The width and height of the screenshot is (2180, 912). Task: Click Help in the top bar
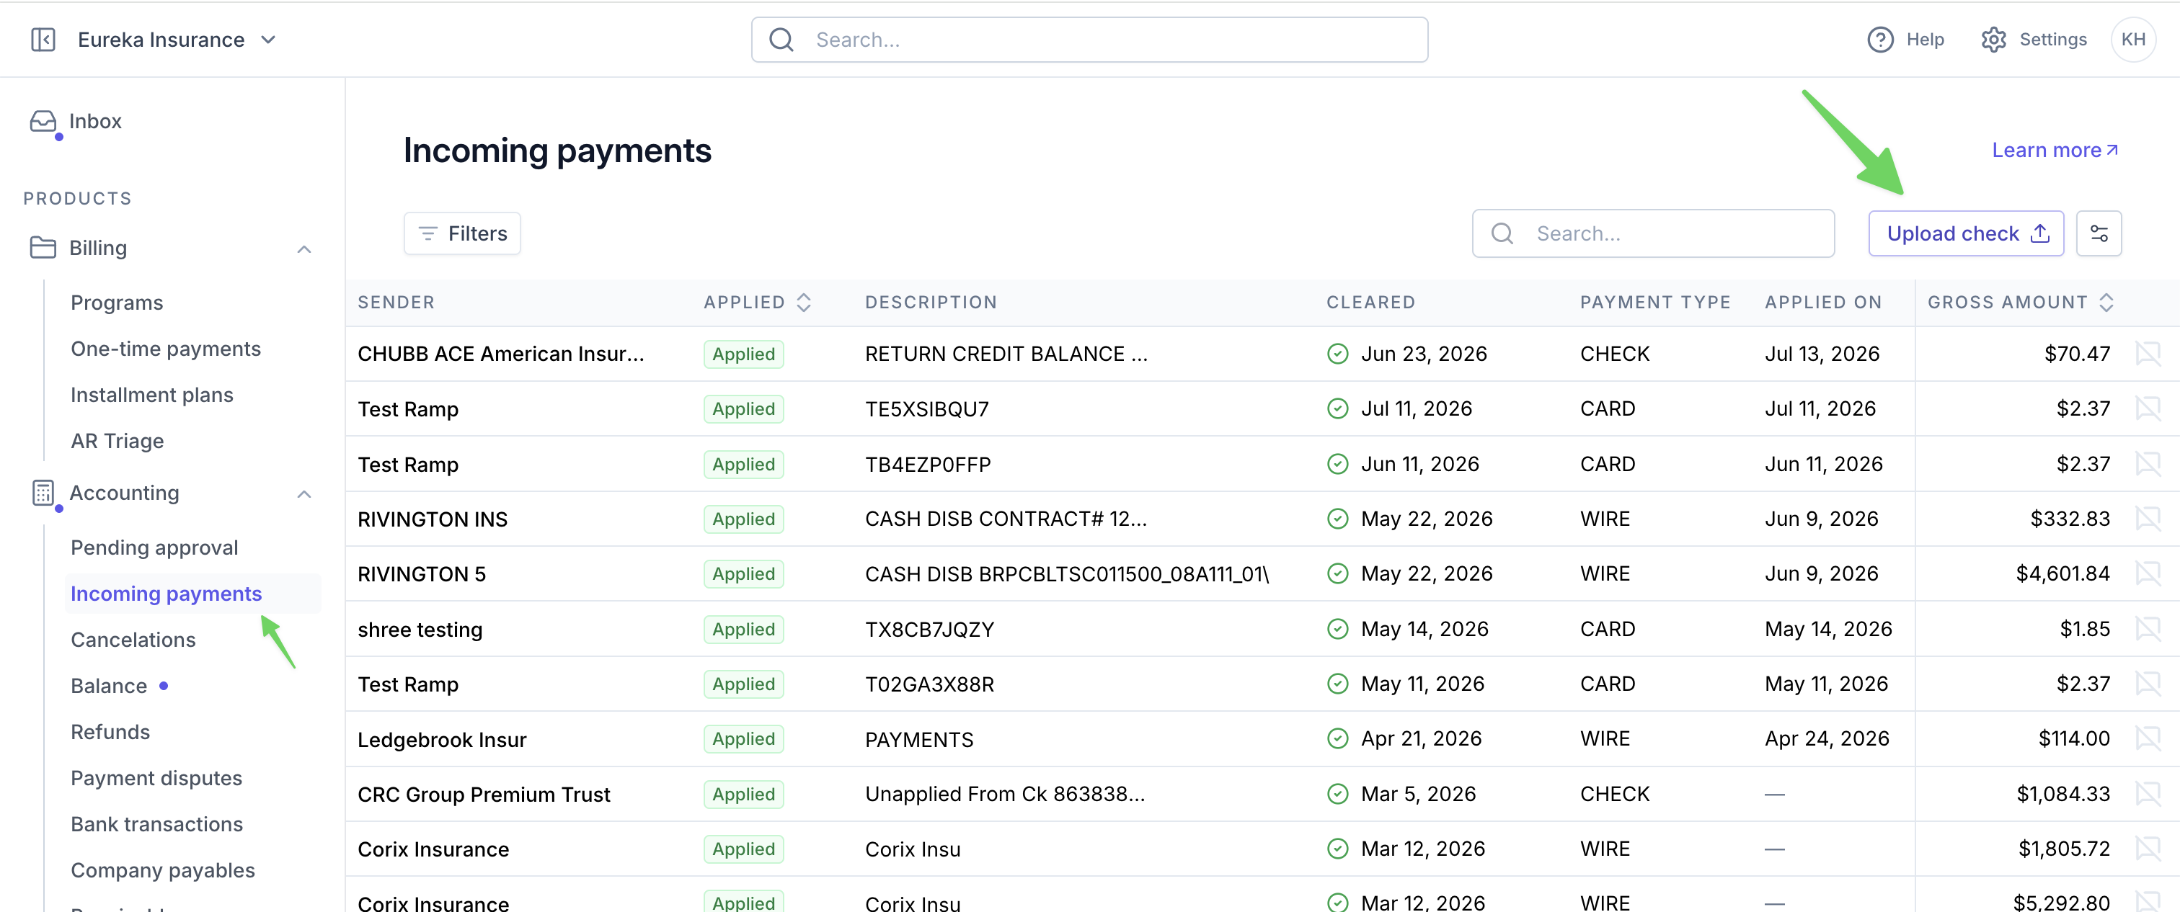pyautogui.click(x=1924, y=40)
